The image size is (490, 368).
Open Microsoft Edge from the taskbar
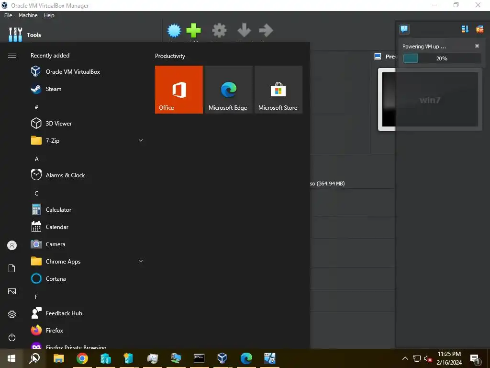[x=246, y=358]
